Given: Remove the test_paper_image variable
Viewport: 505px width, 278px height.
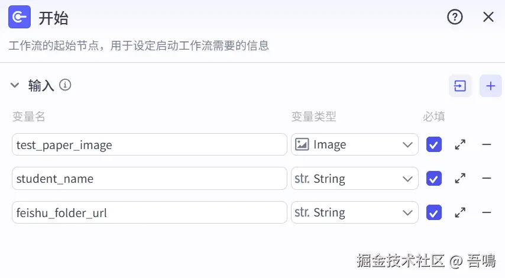Looking at the screenshot, I should coord(487,144).
